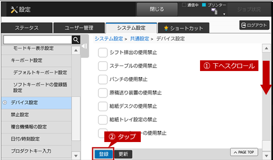Click in the sidebar search field
The height and width of the screenshot is (160, 273).
point(38,40)
